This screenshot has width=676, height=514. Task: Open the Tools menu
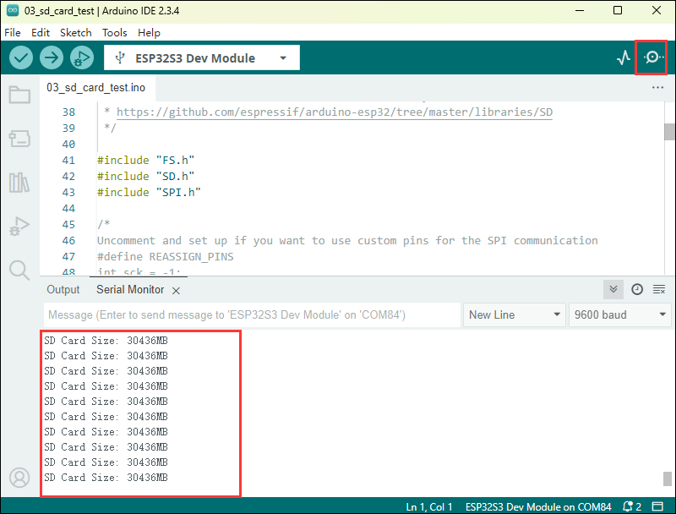(x=115, y=33)
